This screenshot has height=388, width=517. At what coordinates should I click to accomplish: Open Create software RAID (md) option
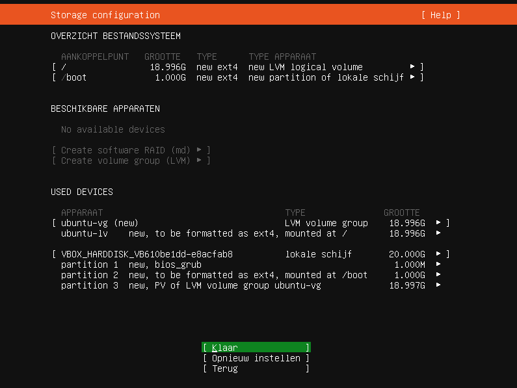click(131, 150)
